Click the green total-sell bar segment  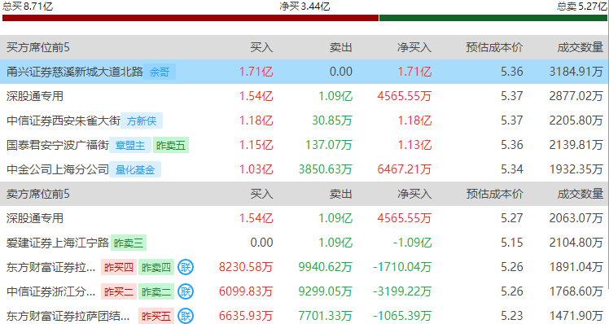pos(493,18)
